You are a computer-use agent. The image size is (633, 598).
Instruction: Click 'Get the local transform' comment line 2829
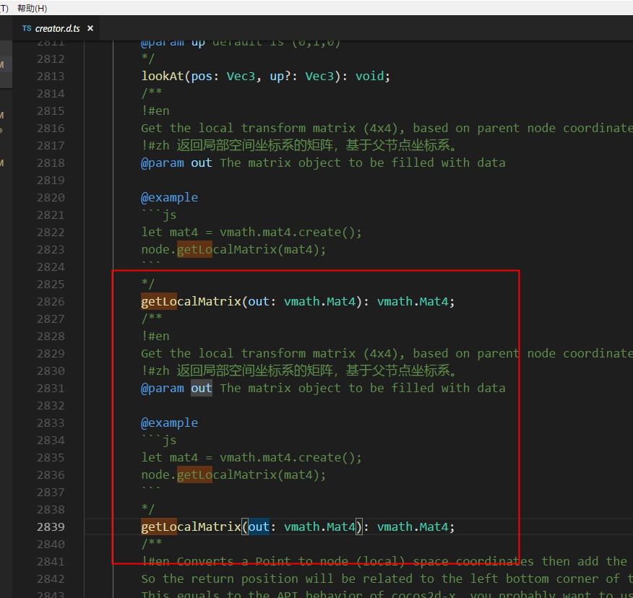pyautogui.click(x=387, y=353)
